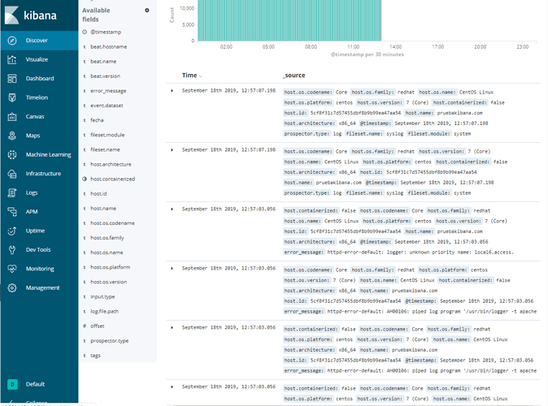Select the host.os.platform field
The height and width of the screenshot is (406, 548).
pos(111,267)
